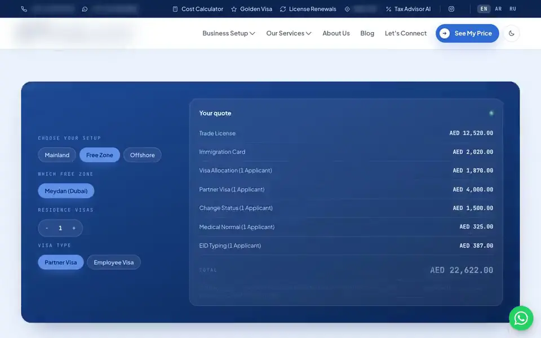The image size is (541, 338).
Task: Decrease residence visas with minus button
Action: click(47, 228)
